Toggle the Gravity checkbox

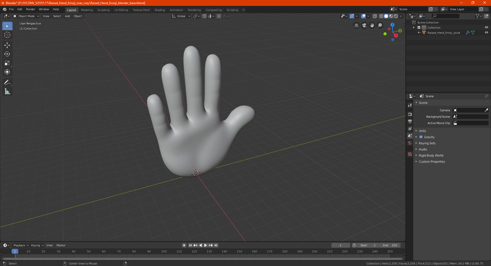(x=421, y=137)
